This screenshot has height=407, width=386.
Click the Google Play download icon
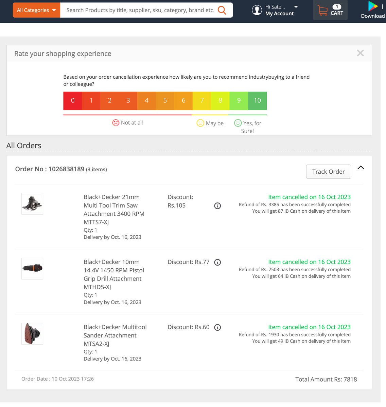(373, 6)
